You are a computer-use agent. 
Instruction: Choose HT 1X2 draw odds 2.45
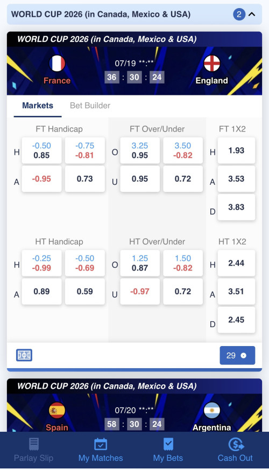(236, 320)
